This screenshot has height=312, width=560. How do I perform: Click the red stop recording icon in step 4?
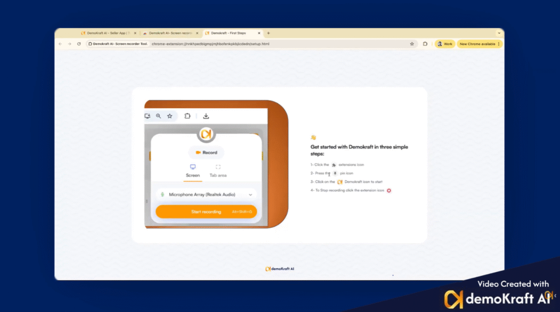[x=389, y=190]
